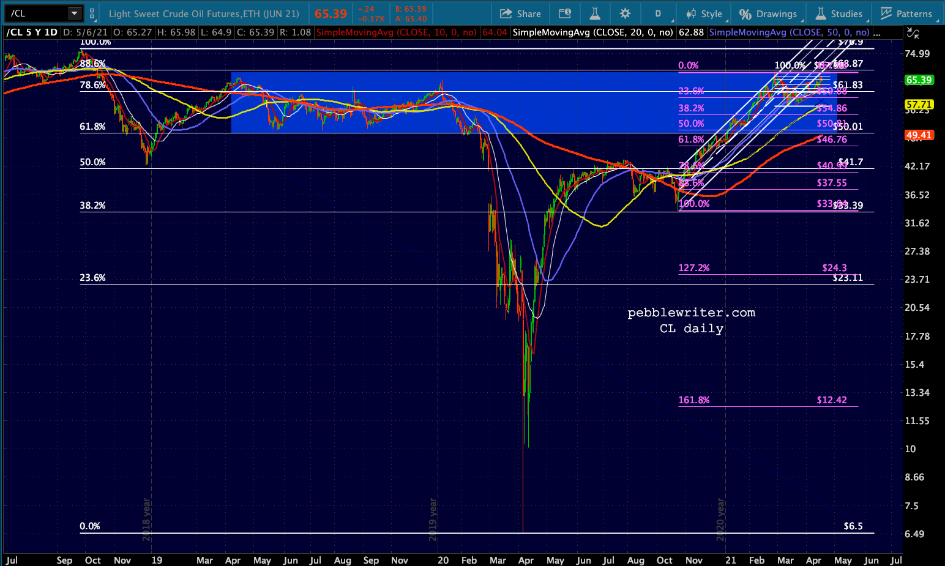Click the magenta 161.8% Fibonacci label
The height and width of the screenshot is (566, 945).
coord(694,400)
